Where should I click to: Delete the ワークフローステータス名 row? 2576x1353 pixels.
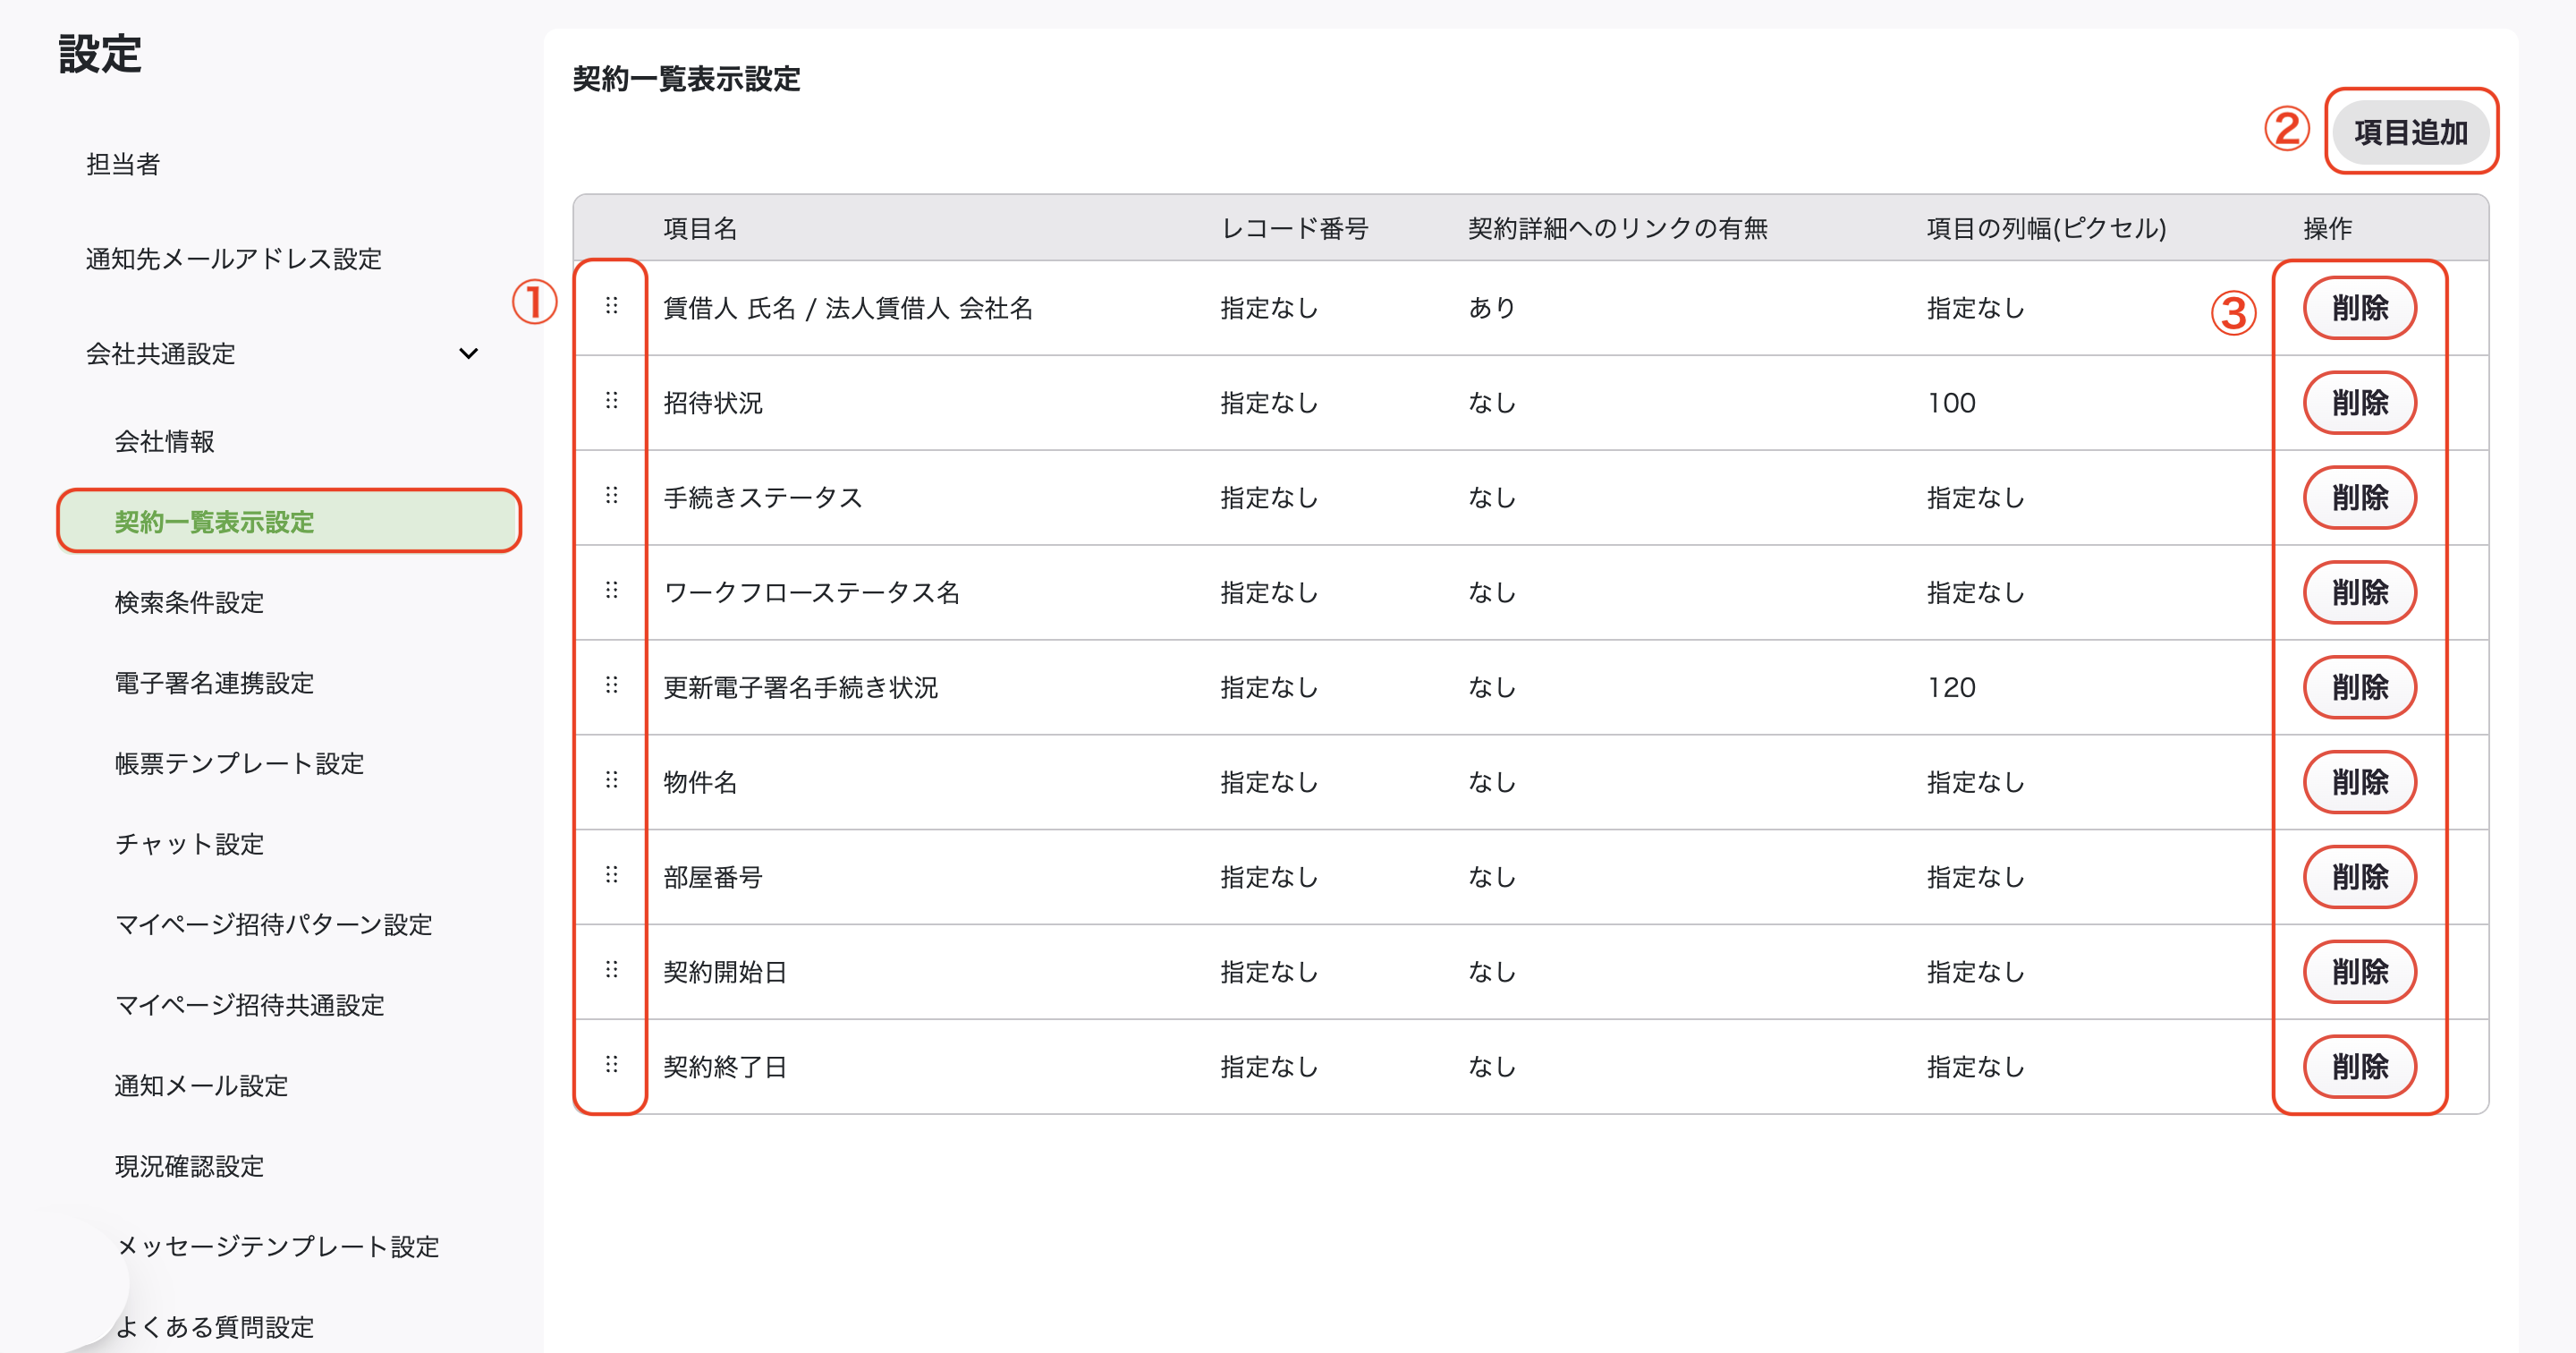tap(2360, 592)
